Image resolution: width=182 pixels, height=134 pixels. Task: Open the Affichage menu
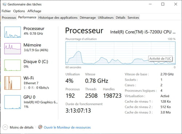pos(34,11)
